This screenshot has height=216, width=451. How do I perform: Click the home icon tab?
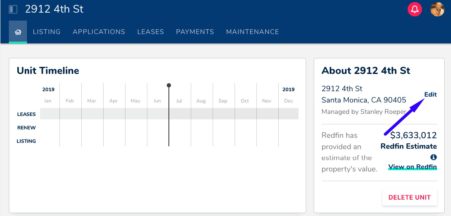click(18, 32)
